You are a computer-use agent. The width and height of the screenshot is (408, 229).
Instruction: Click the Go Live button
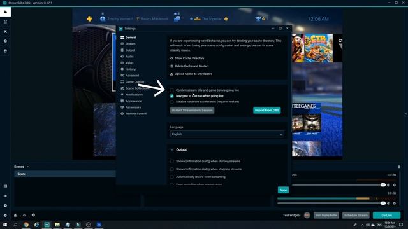387,215
